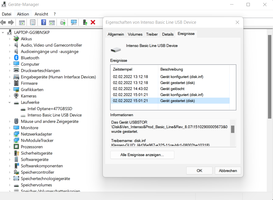Click the Informationen box scrollbar thumb
Screen dimensions: 273x200
[233, 129]
